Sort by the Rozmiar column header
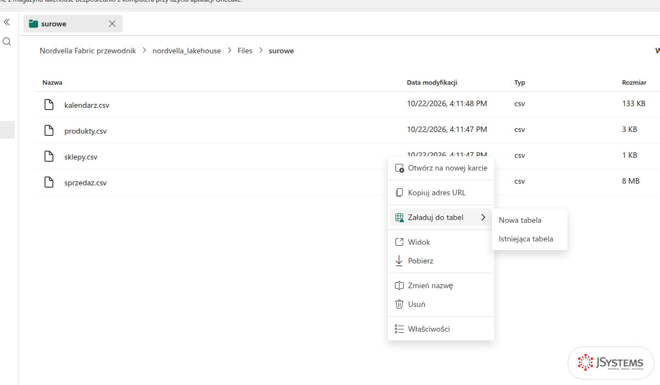This screenshot has width=660, height=385. (x=634, y=82)
